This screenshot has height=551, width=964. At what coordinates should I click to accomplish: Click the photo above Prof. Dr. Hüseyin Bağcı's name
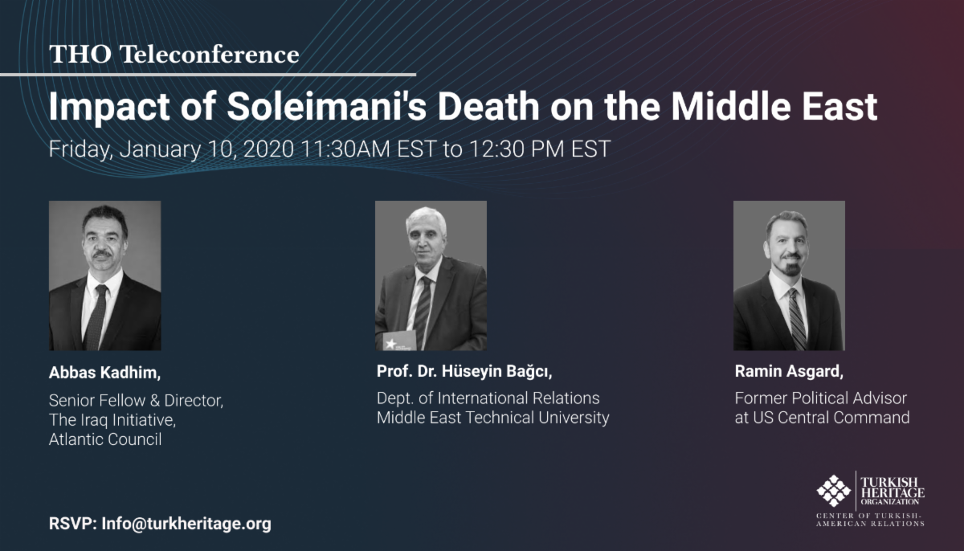click(431, 275)
